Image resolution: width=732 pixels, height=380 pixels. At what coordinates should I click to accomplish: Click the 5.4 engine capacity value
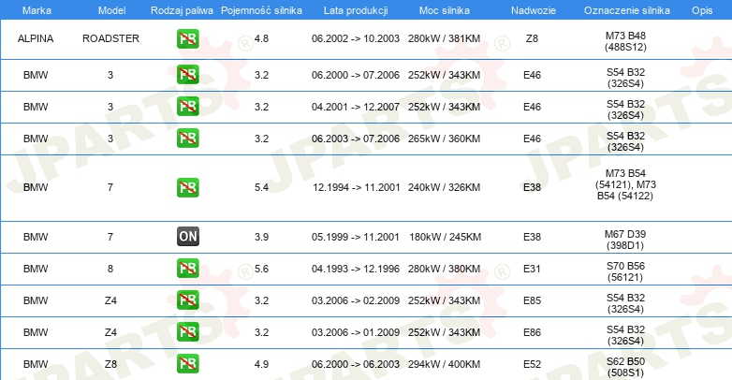[x=261, y=188]
